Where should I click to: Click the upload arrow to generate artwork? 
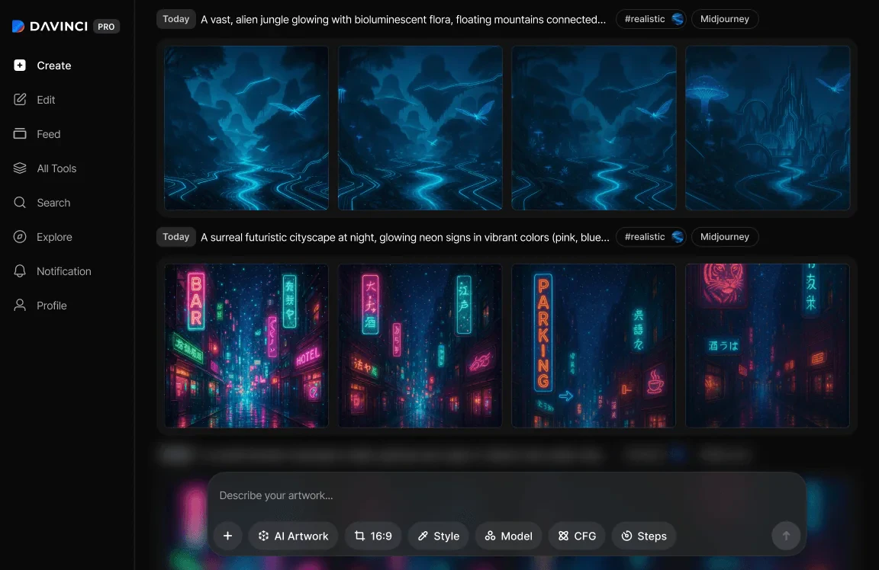click(786, 536)
